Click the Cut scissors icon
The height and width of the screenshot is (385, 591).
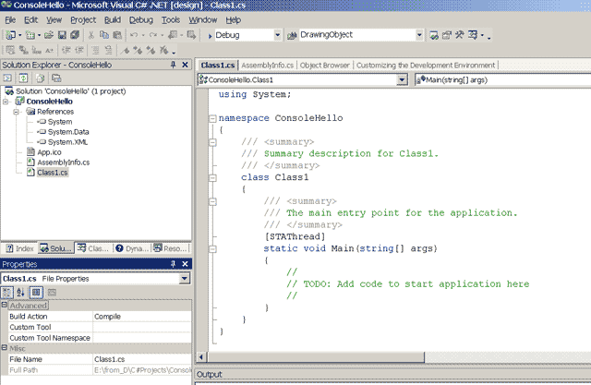click(90, 35)
